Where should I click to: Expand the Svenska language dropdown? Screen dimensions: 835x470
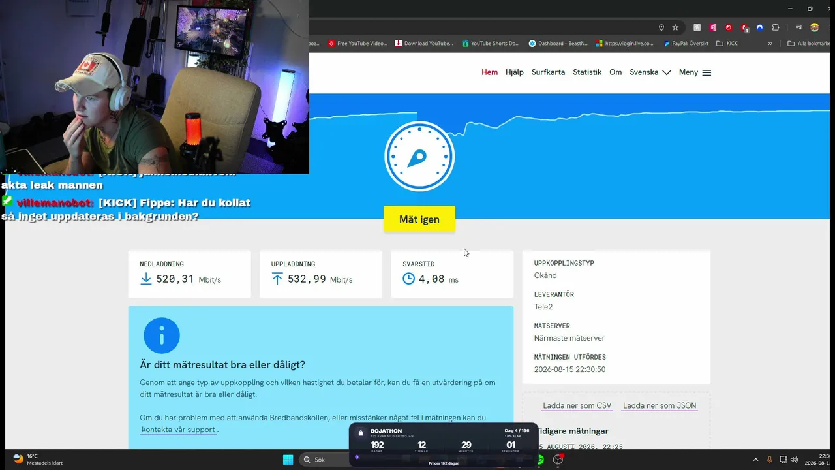click(x=650, y=72)
